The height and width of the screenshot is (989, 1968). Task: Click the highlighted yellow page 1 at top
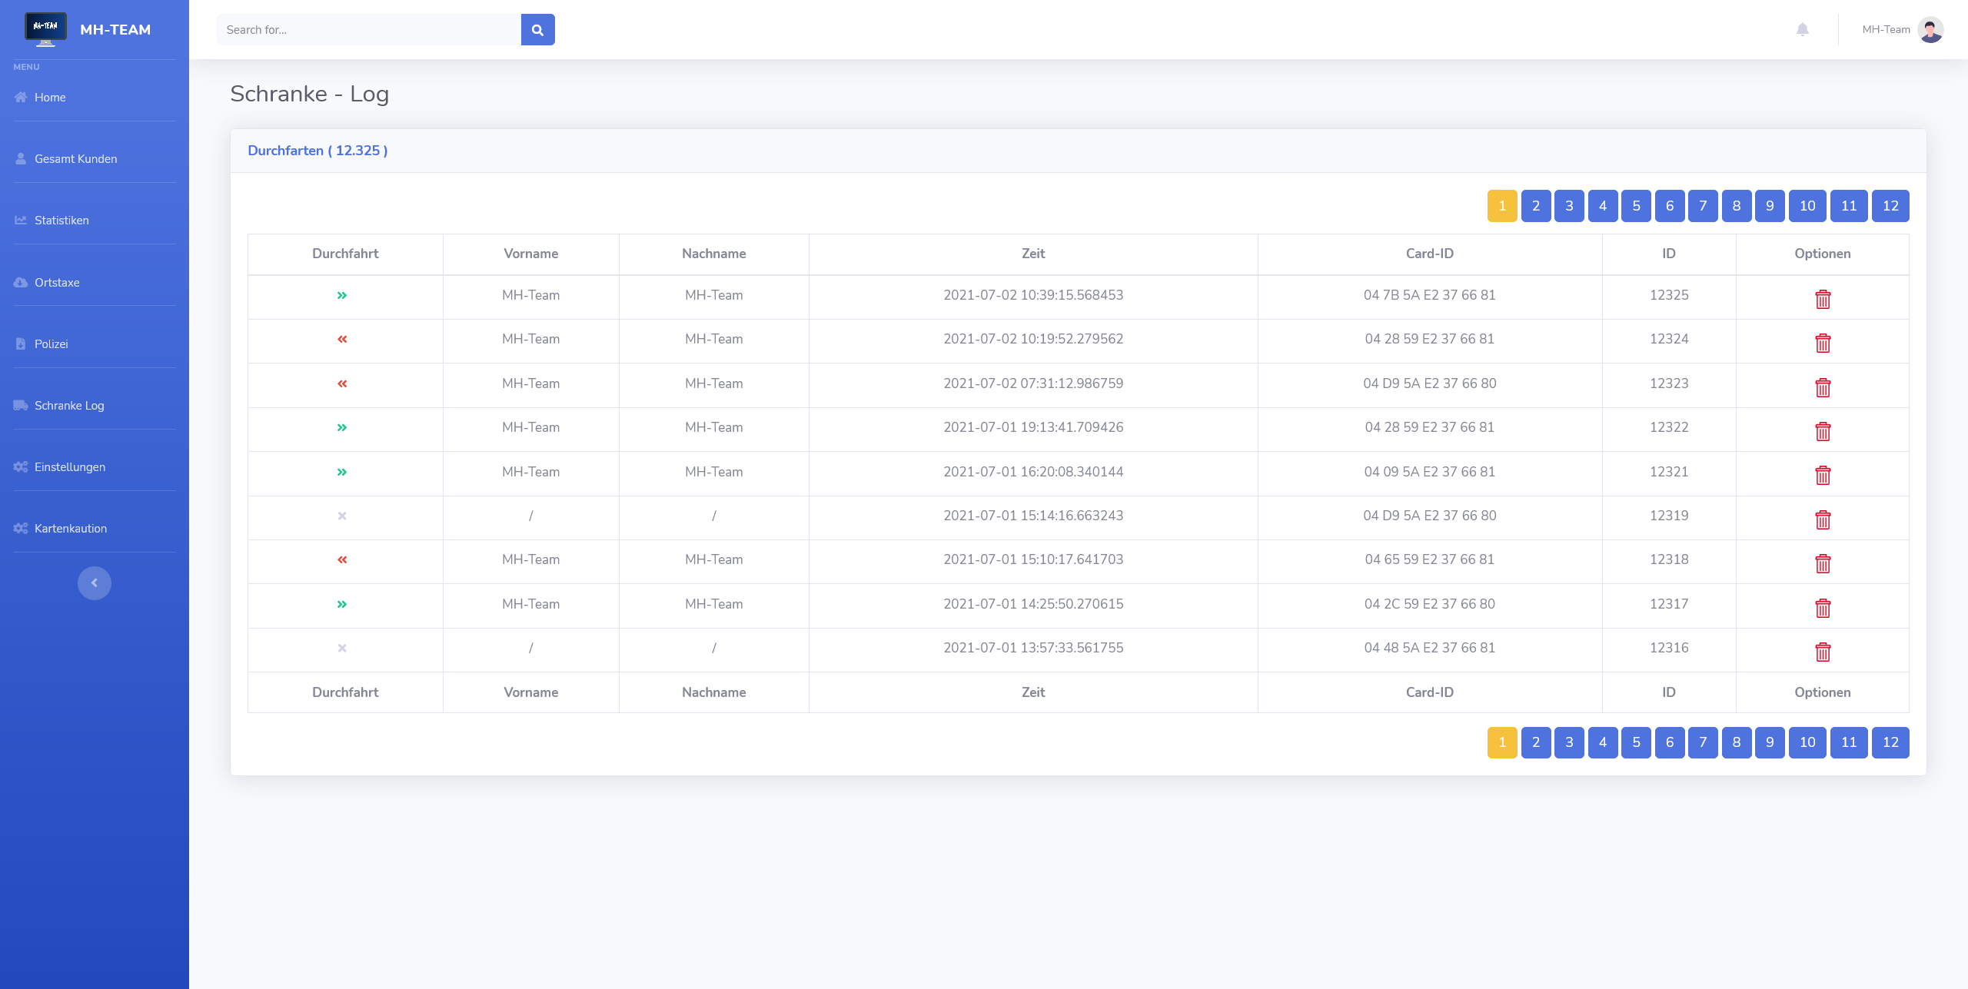pos(1501,206)
